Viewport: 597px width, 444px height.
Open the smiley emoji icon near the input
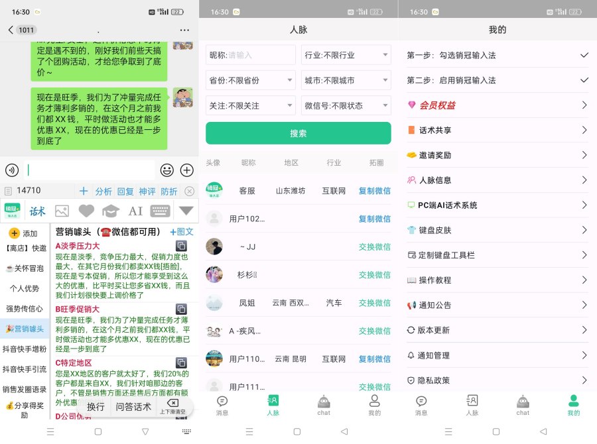pyautogui.click(x=167, y=170)
